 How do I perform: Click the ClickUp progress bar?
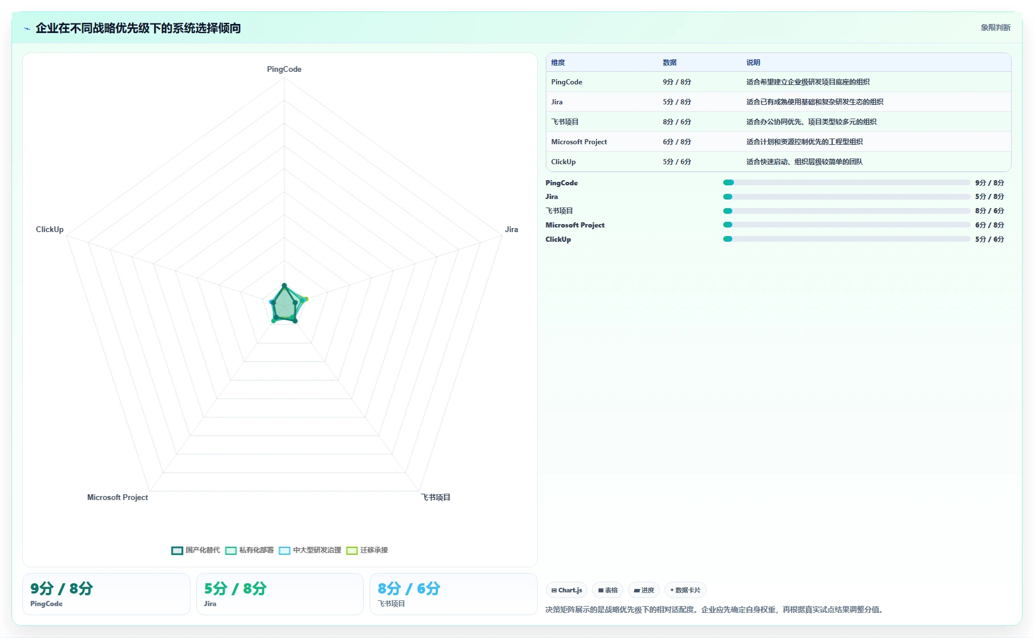(x=846, y=239)
